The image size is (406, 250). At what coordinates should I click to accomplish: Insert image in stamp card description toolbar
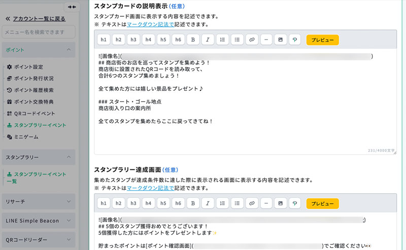pyautogui.click(x=280, y=40)
